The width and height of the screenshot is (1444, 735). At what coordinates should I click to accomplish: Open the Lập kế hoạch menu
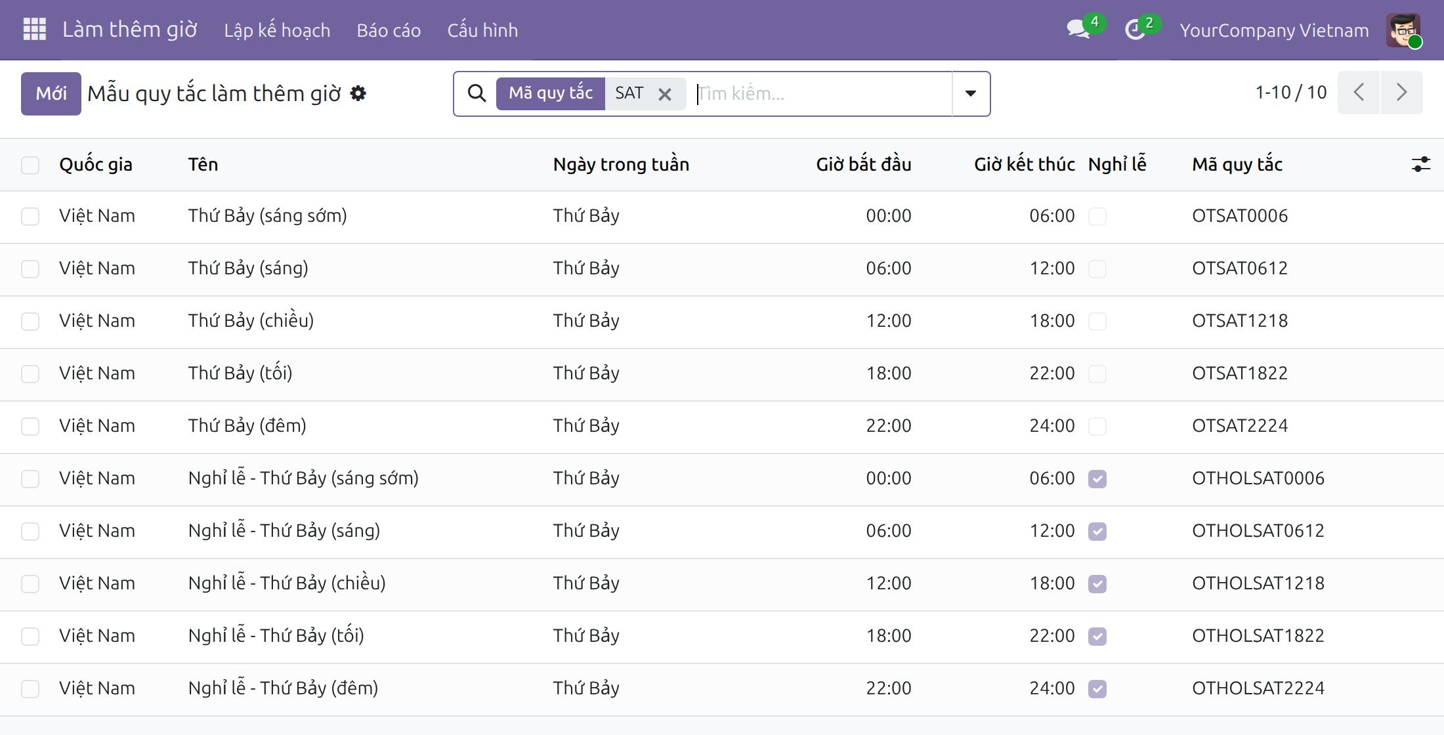pyautogui.click(x=277, y=30)
